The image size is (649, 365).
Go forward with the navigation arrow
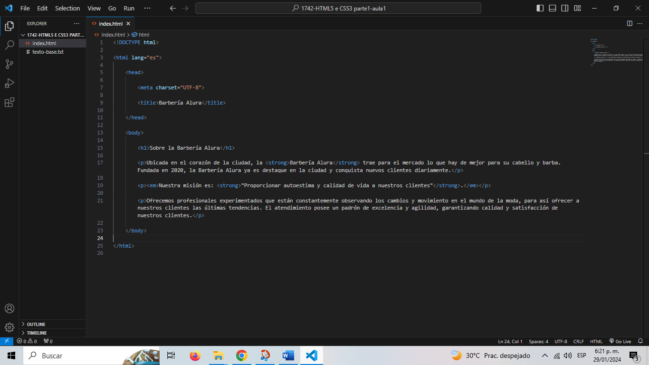tap(185, 8)
